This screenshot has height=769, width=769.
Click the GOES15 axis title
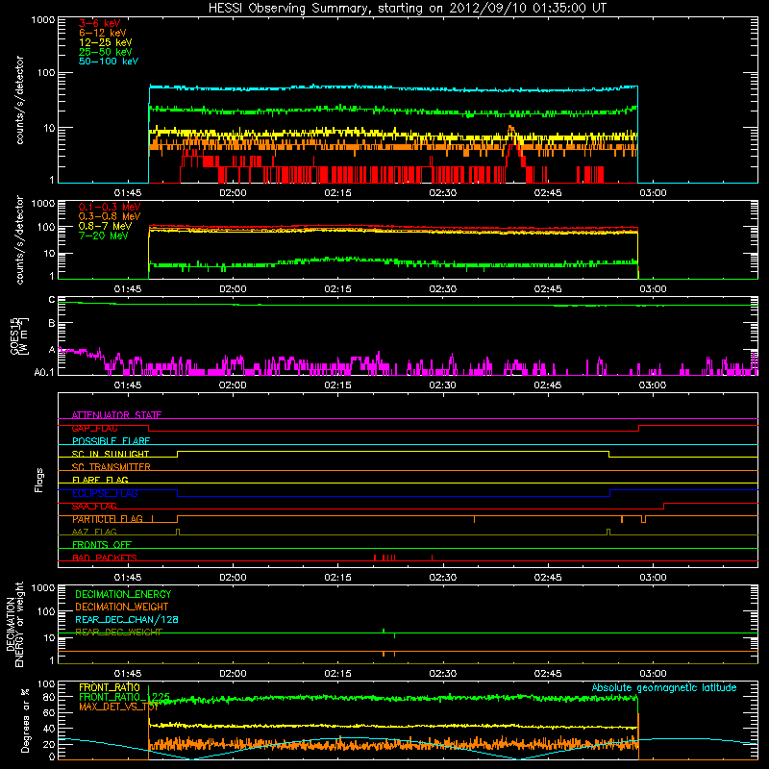point(19,335)
